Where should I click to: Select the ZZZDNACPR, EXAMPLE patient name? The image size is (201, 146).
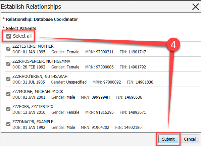[x=33, y=122]
